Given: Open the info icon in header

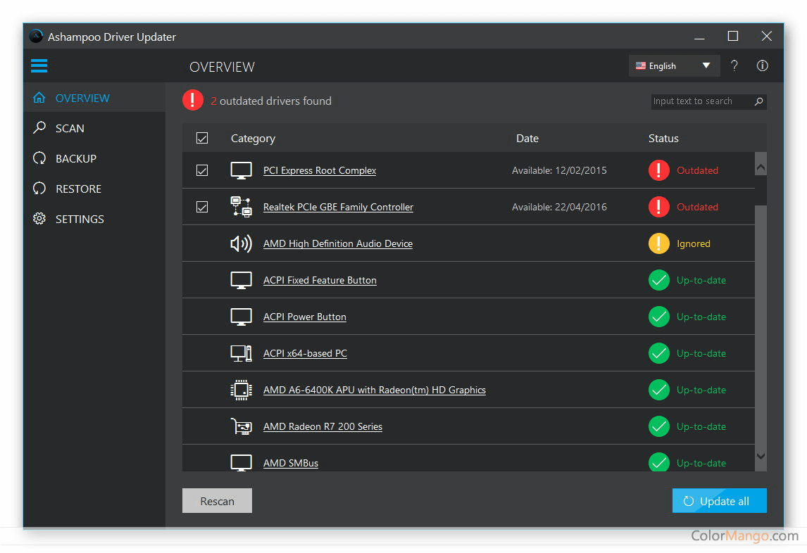Looking at the screenshot, I should point(762,66).
